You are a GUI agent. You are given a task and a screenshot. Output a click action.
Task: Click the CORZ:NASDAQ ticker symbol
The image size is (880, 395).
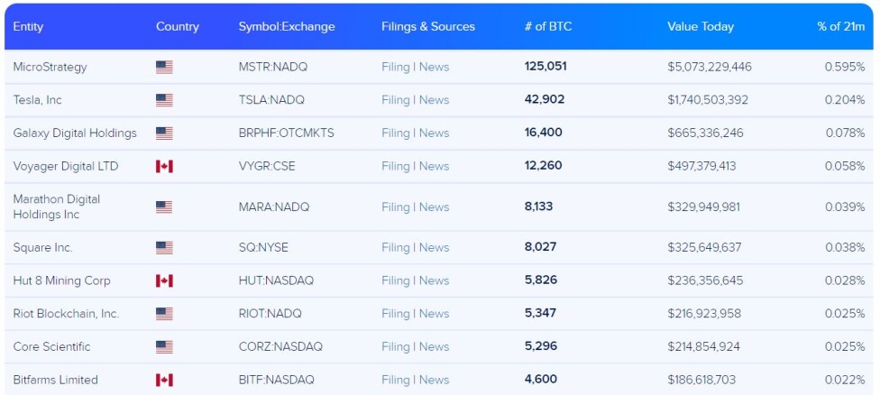coord(280,346)
